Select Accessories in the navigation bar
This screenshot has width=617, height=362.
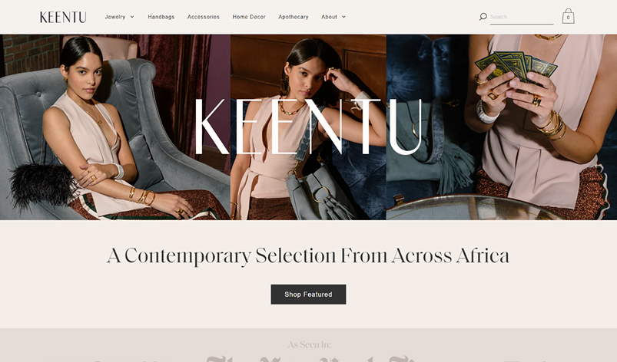tap(204, 17)
